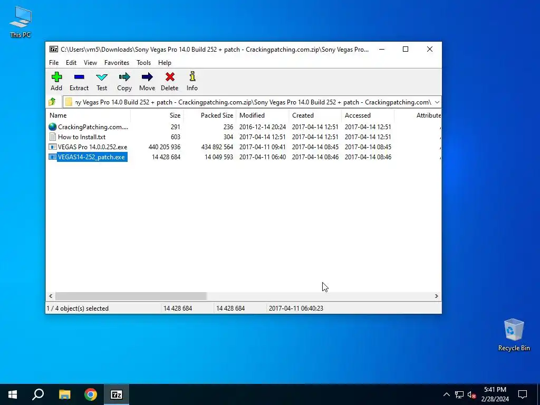Go up one folder level icon
Screen dimensions: 540x405
(52, 102)
